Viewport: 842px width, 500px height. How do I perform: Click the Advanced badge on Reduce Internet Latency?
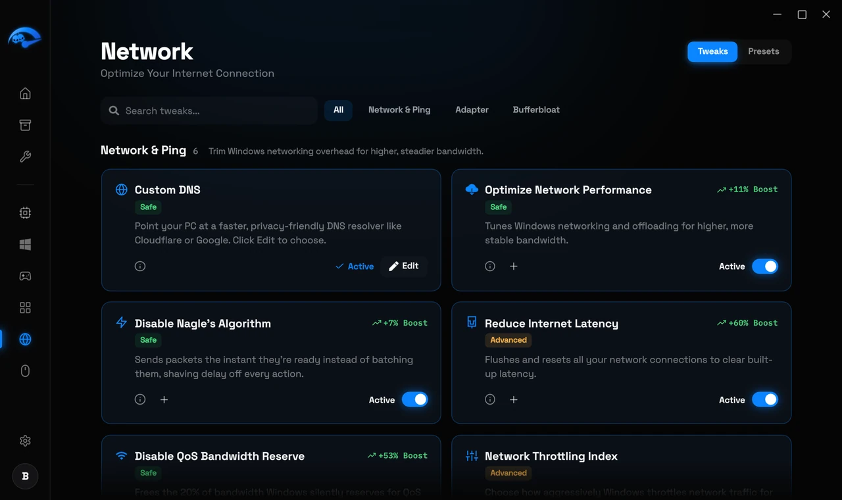[508, 340]
